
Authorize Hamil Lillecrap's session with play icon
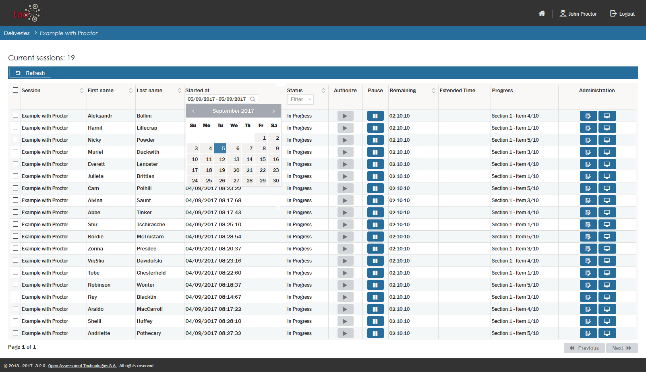(x=345, y=128)
